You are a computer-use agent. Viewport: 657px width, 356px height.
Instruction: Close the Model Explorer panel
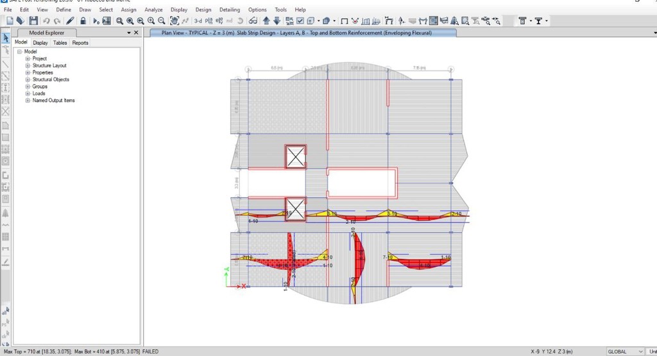pos(136,33)
